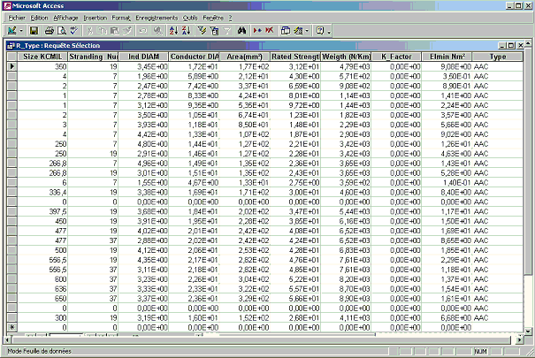Expand the New Object dropdown arrow
This screenshot has width=535, height=358.
pos(307,31)
